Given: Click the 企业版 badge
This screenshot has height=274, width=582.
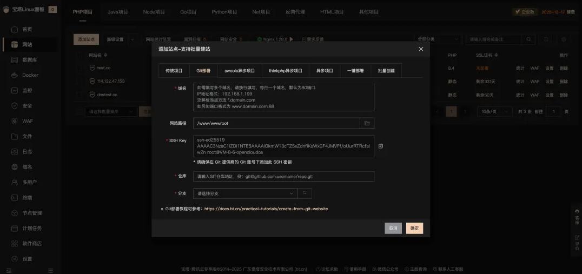Looking at the screenshot, I should [525, 12].
